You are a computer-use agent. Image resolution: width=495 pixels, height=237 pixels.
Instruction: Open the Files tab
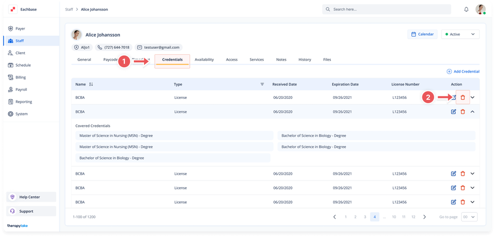point(327,60)
